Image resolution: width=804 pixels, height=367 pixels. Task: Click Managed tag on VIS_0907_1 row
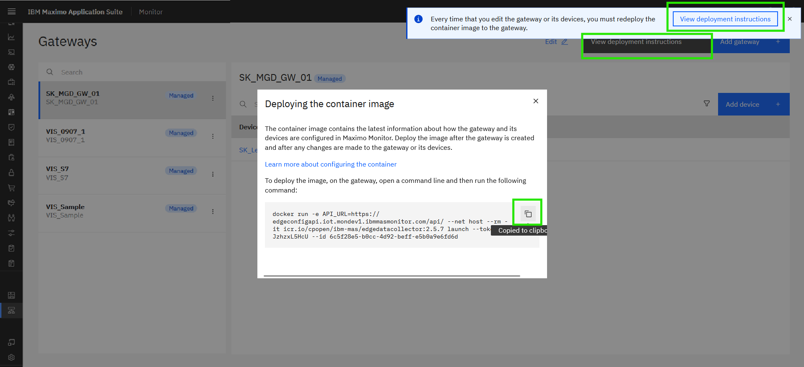pos(181,133)
